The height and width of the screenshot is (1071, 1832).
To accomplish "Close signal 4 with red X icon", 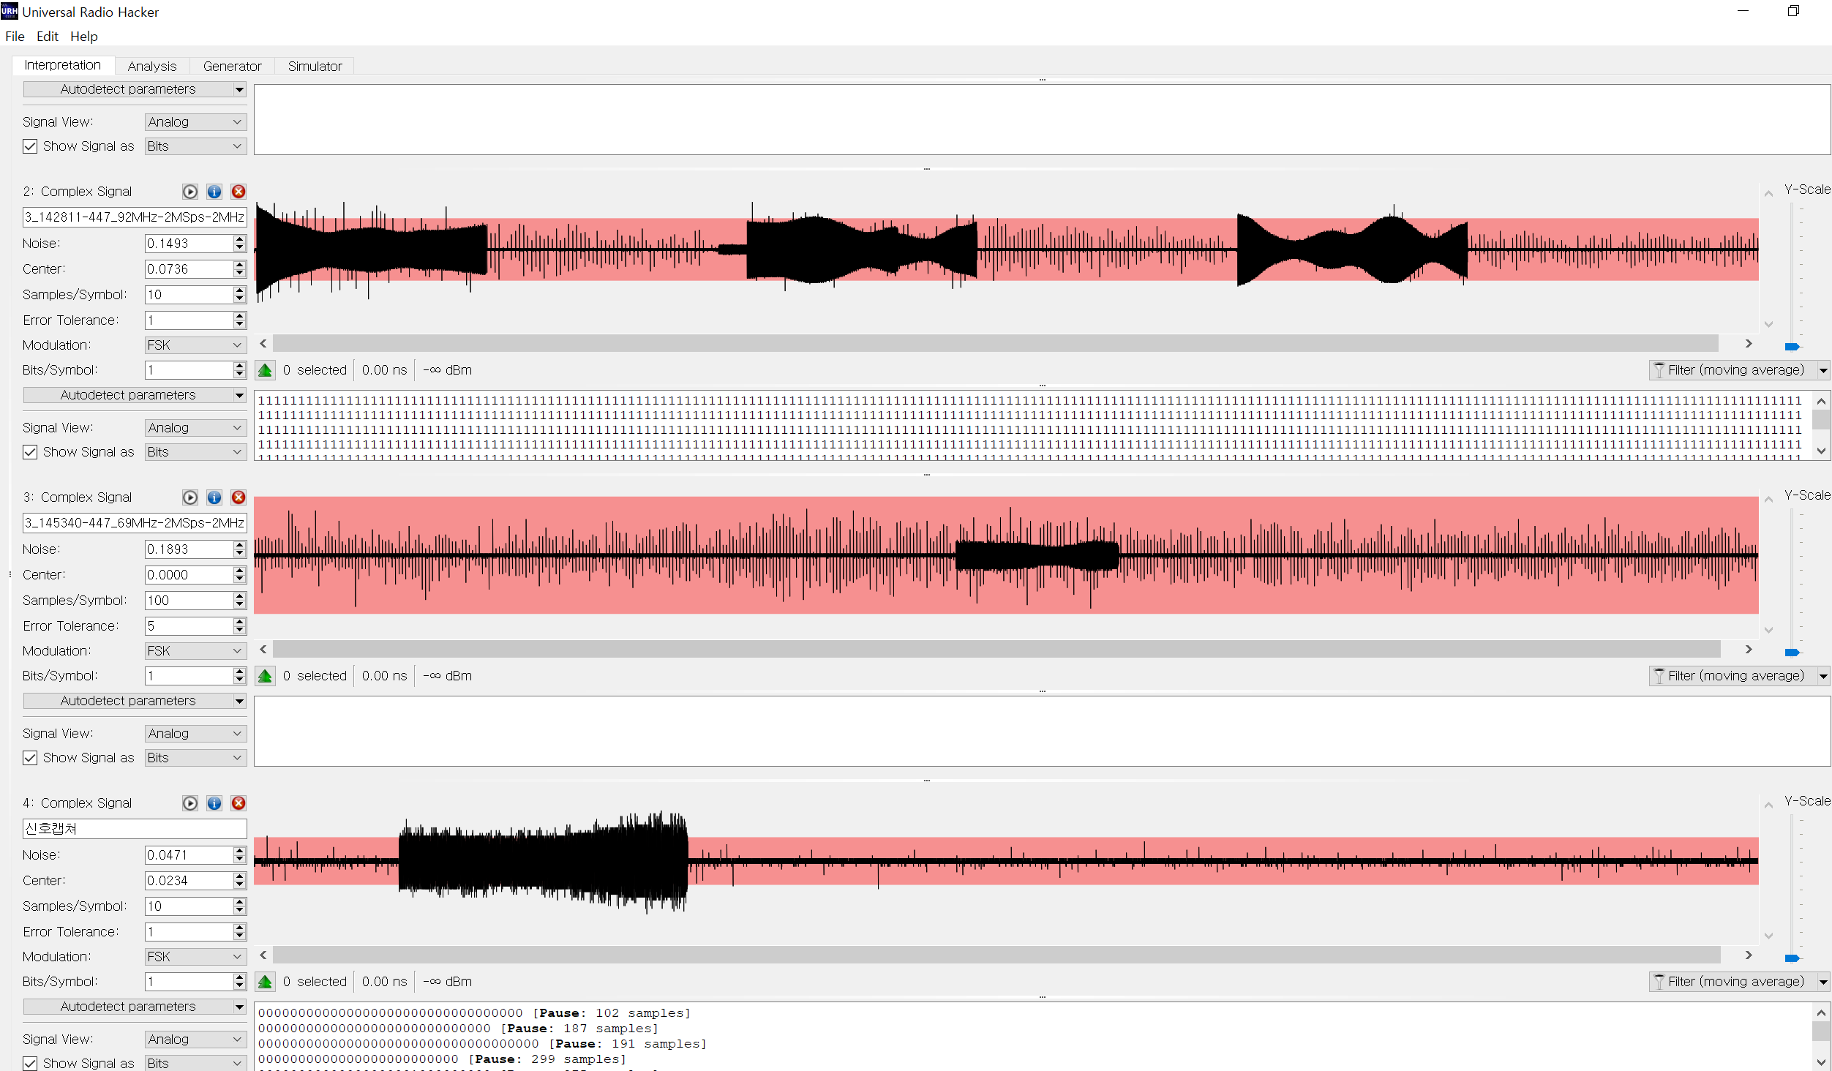I will (x=239, y=803).
